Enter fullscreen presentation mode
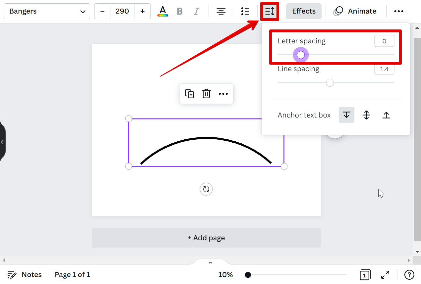Viewport: 421px width, 284px height. pyautogui.click(x=385, y=275)
